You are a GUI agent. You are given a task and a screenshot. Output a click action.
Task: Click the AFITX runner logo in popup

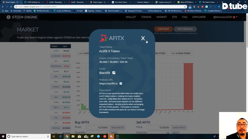(x=103, y=38)
